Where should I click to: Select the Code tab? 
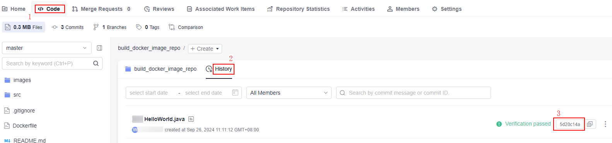[49, 9]
